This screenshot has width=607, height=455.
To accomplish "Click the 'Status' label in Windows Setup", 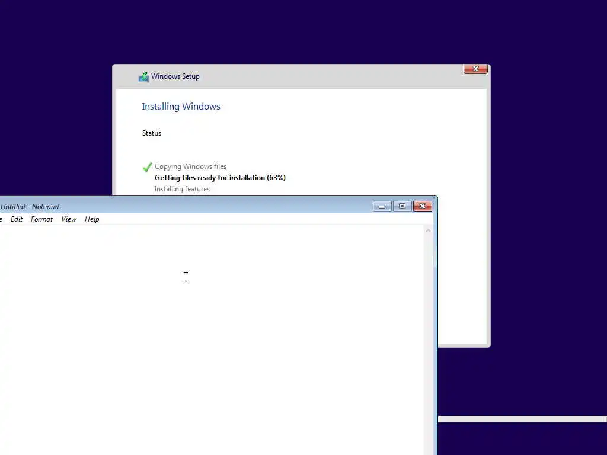I will [x=152, y=133].
